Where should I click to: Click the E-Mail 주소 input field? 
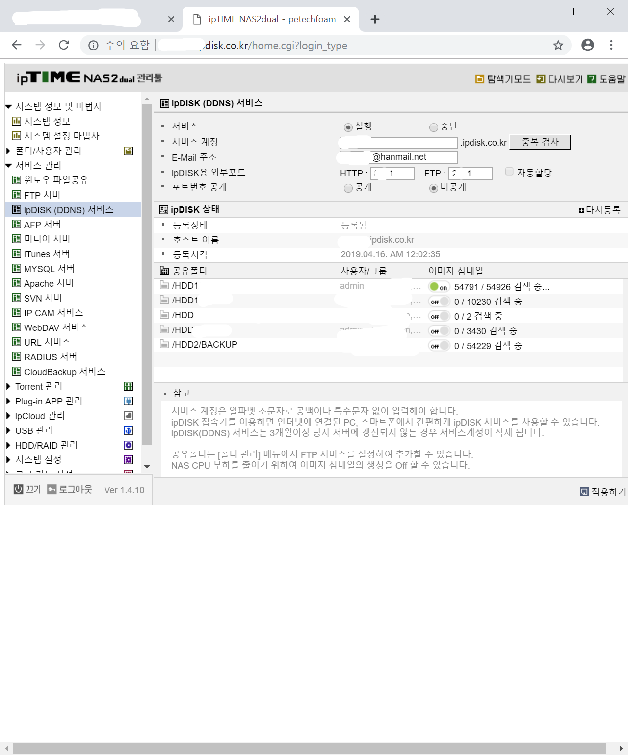398,157
